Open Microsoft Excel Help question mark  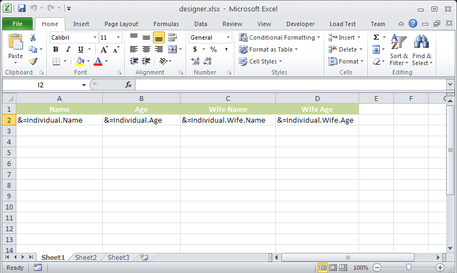413,23
